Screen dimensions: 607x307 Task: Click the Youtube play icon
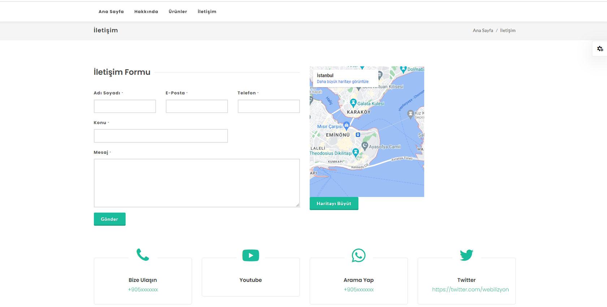tap(251, 255)
